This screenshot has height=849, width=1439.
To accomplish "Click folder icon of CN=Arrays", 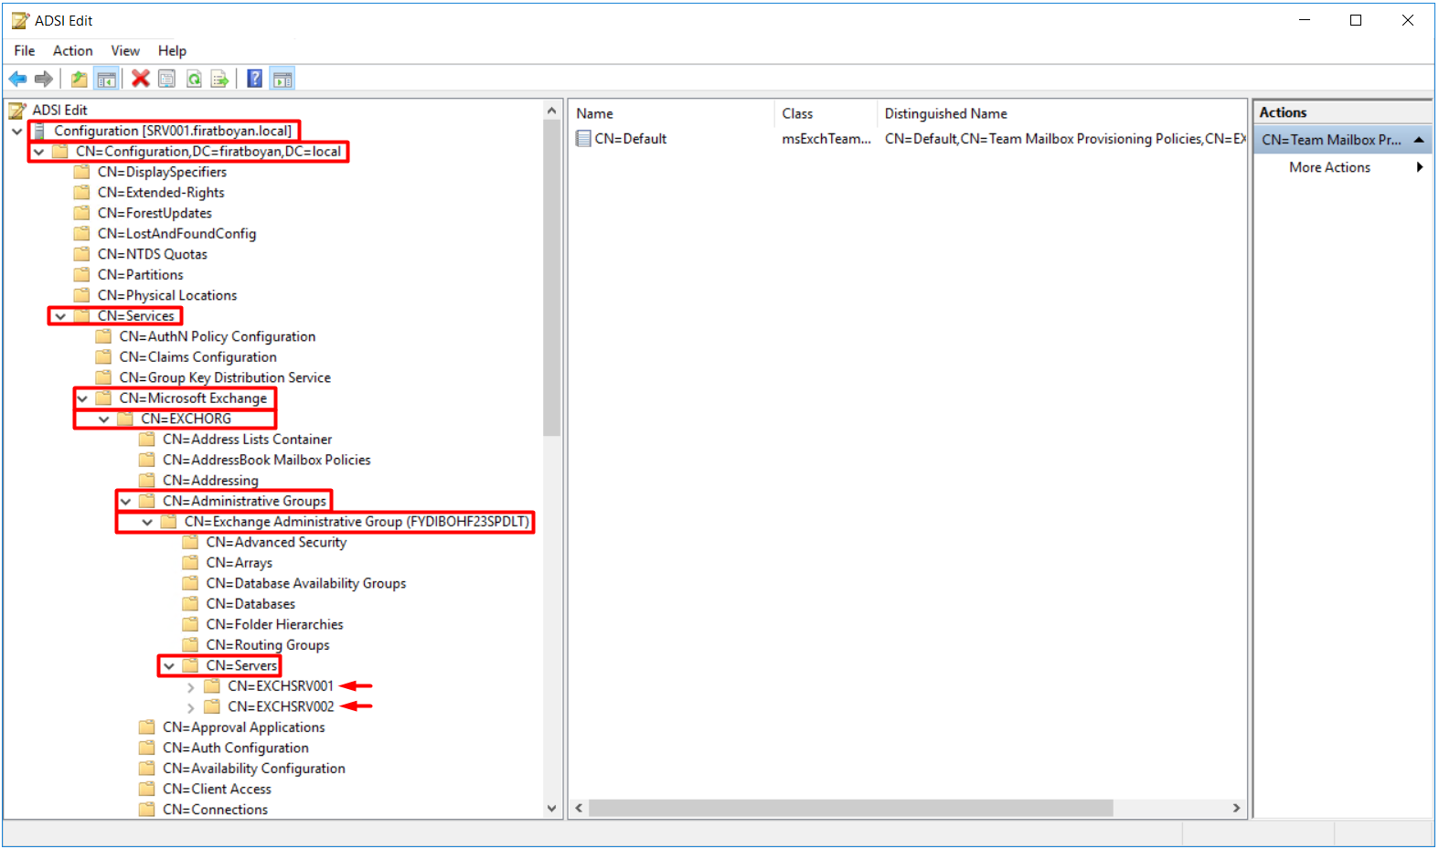I will coord(190,562).
